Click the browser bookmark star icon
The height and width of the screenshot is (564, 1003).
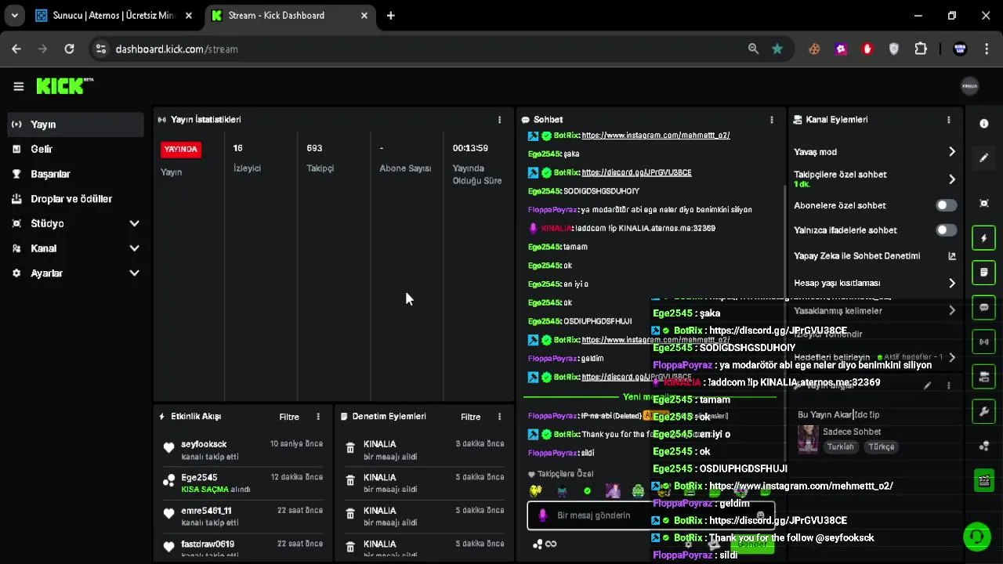tap(777, 49)
